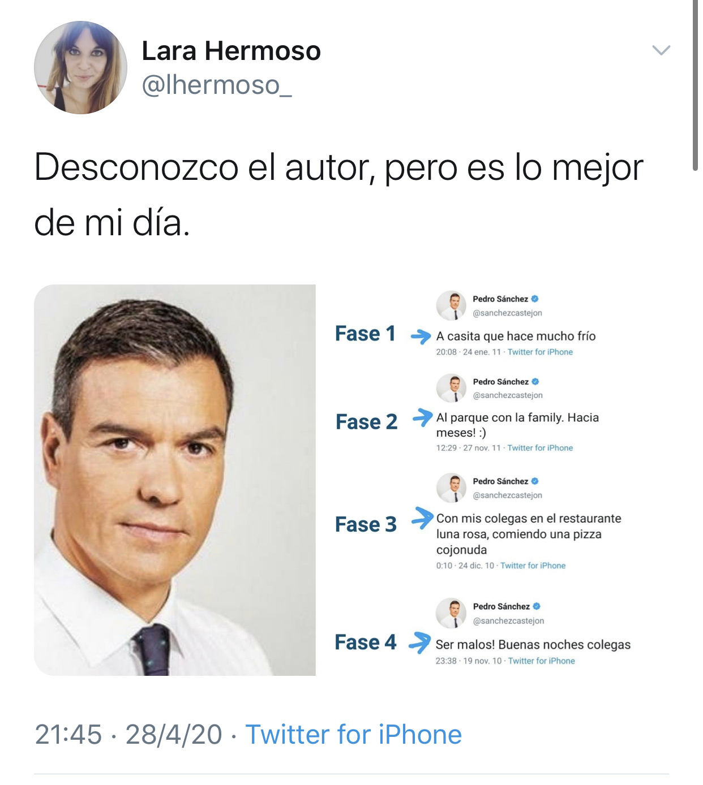Tap the avatar beside the Fase 3 tweet
Viewport: 703px width, 785px height.
tap(451, 488)
